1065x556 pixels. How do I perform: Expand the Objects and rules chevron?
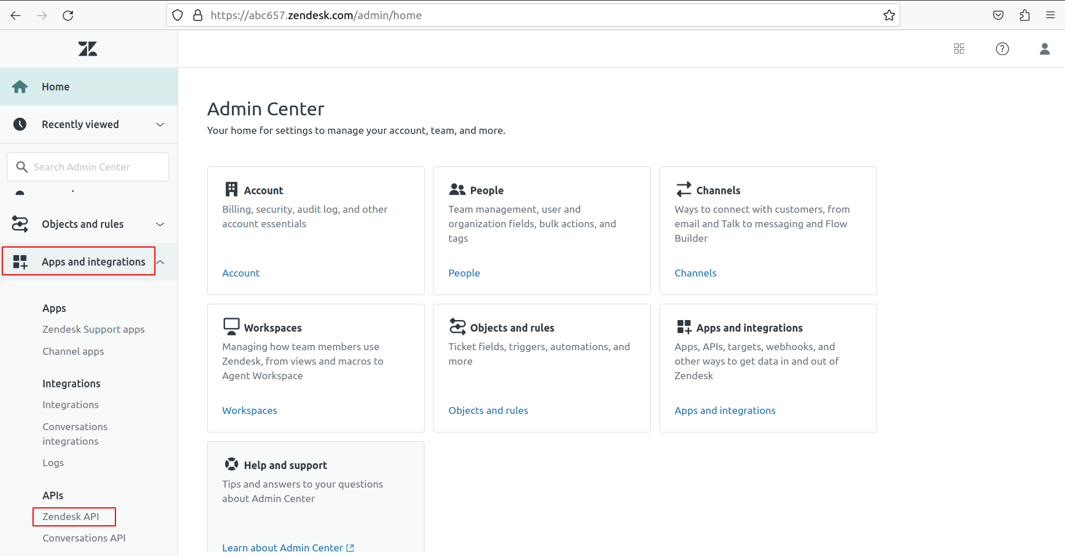tap(160, 224)
